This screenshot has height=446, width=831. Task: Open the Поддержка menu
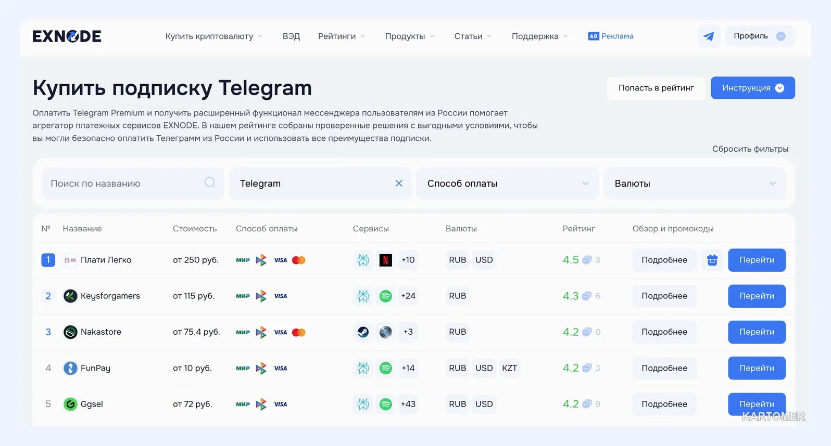point(539,36)
